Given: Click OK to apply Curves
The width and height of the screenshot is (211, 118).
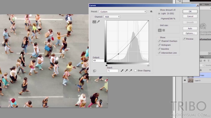Looking at the screenshot, I should 190,11.
